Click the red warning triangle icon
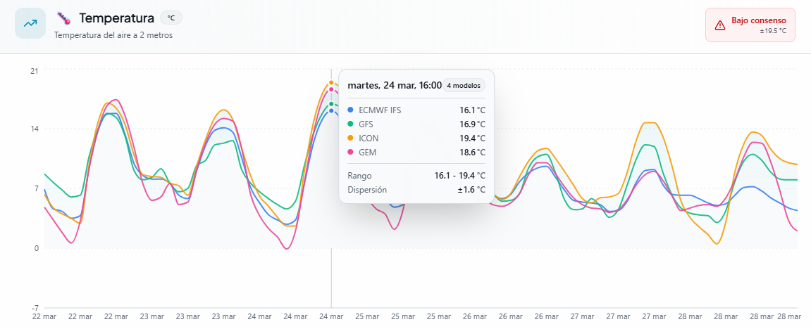The width and height of the screenshot is (811, 329). [x=719, y=25]
